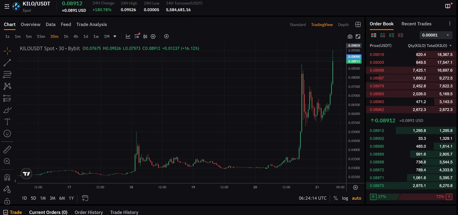The image size is (458, 215).
Task: Select the 1d timeframe
Action: tap(86, 37)
